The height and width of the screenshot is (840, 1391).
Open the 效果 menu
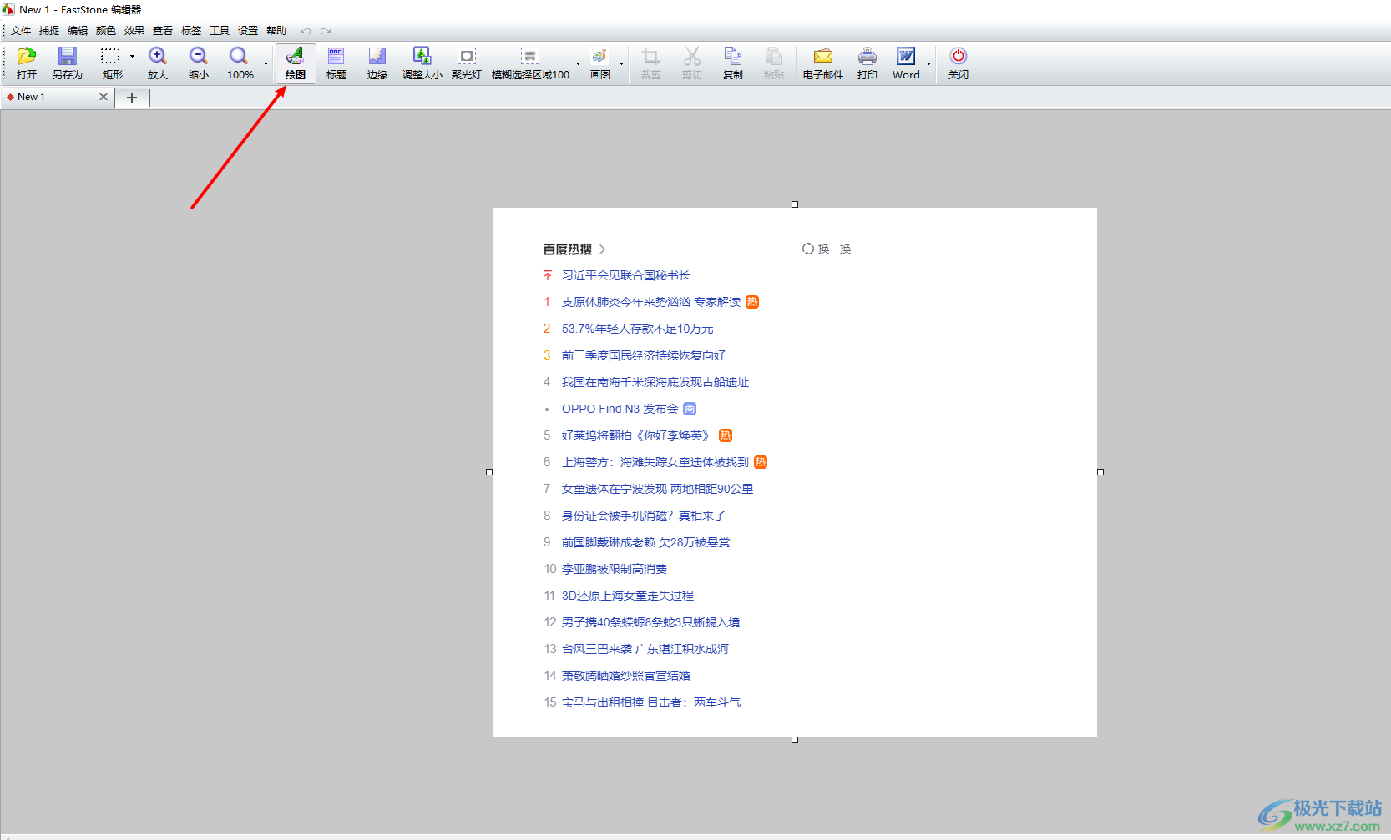(x=134, y=31)
